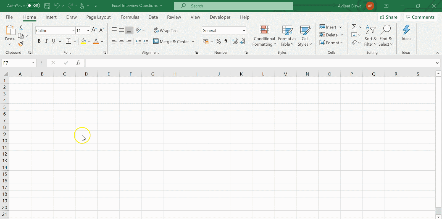This screenshot has height=219, width=442.
Task: Click Insert cells button
Action: 328,27
